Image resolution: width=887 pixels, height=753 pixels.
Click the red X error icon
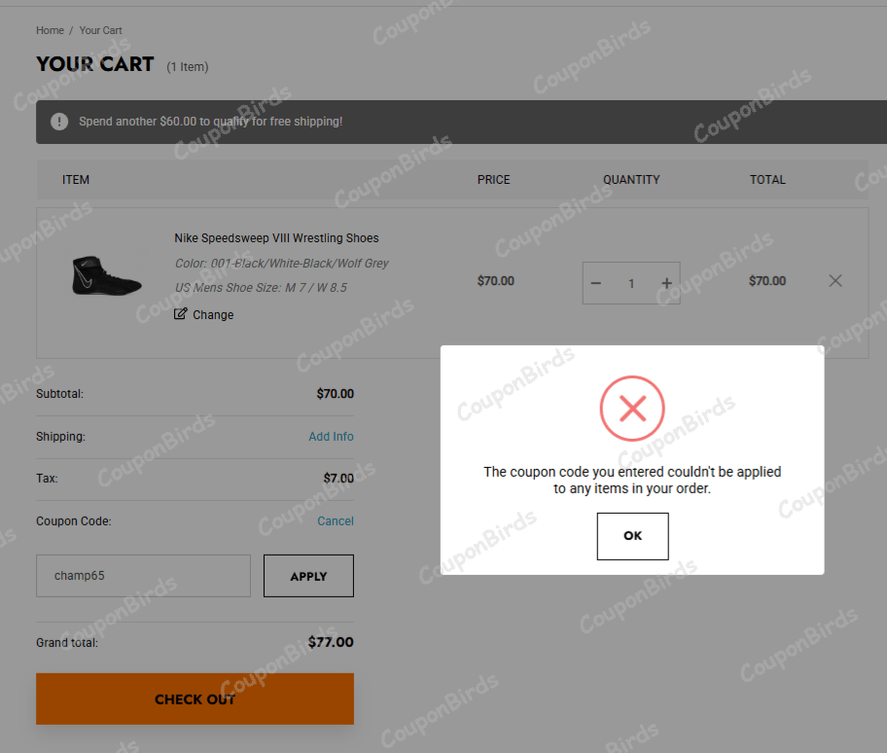tap(632, 409)
